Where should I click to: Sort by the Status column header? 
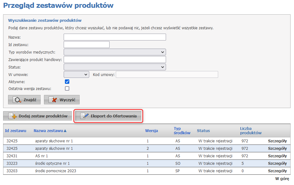(203, 131)
